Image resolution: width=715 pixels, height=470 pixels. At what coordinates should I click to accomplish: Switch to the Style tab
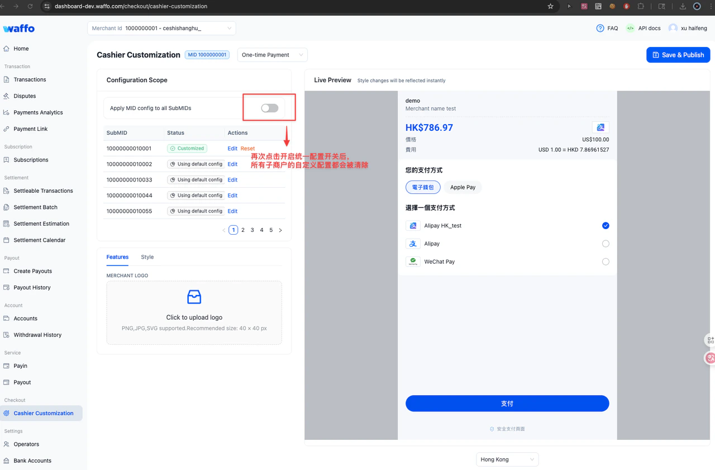pyautogui.click(x=147, y=257)
